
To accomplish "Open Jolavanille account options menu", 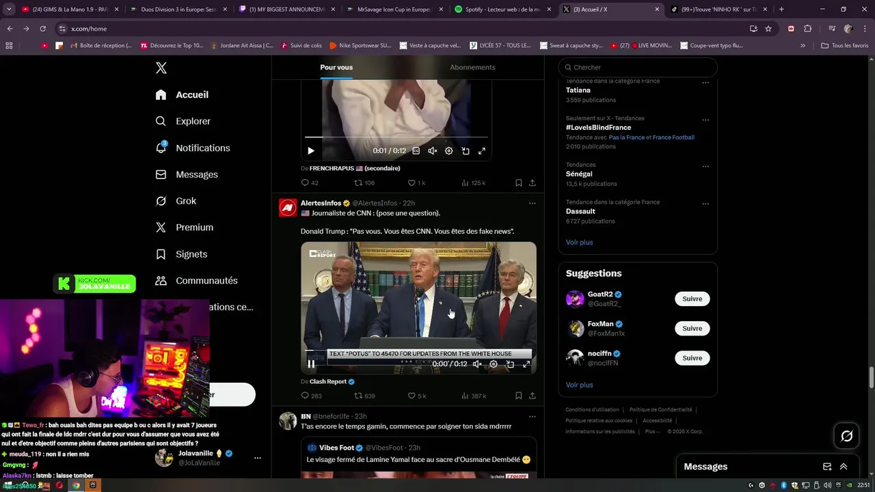I will [257, 458].
